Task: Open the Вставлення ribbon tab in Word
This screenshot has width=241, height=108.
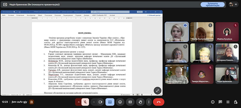Action: click(x=20, y=15)
